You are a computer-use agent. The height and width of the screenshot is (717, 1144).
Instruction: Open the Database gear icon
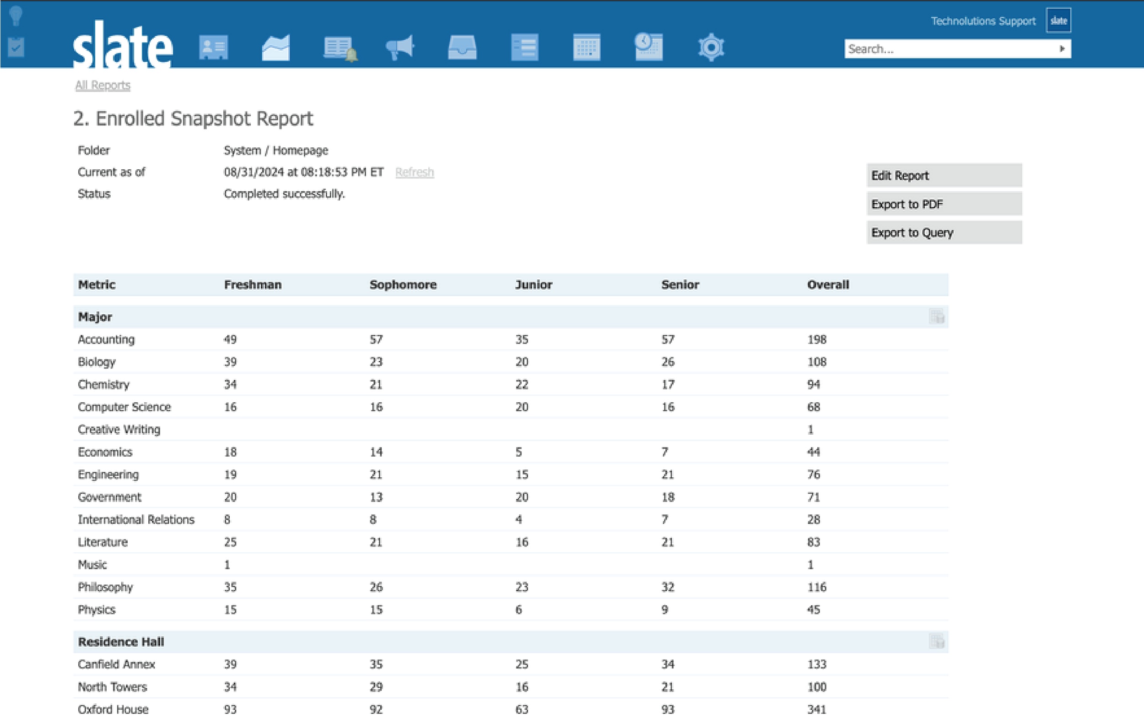coord(711,48)
